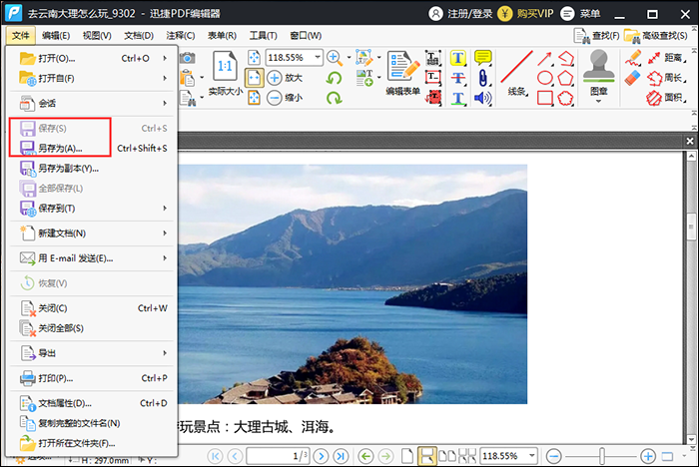699x467 pixels.
Task: Click the Zoom In (放大) plus icon
Action: (x=275, y=78)
